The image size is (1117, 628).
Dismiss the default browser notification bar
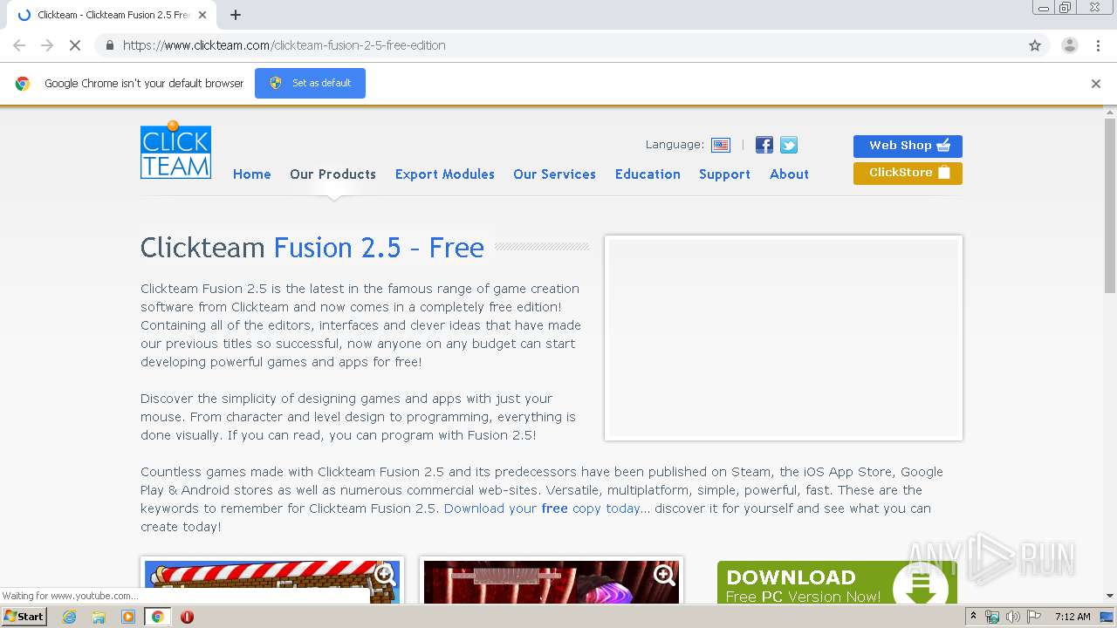tap(1096, 84)
